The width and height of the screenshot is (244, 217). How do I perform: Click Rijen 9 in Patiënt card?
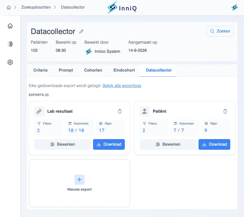216,128
